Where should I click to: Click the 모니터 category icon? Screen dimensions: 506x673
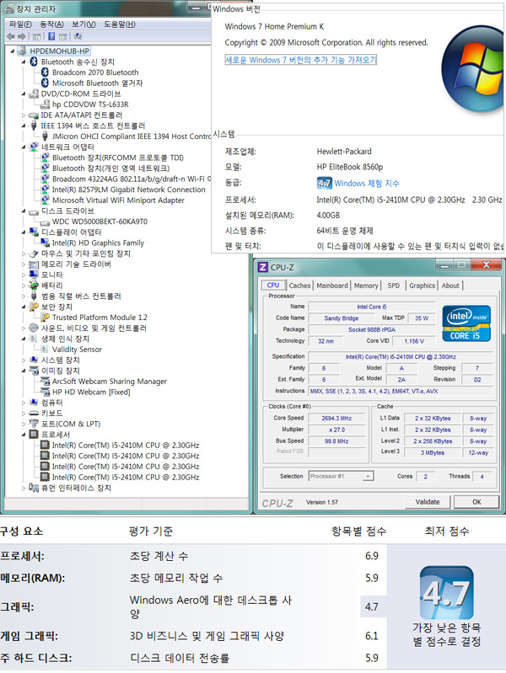coord(34,275)
